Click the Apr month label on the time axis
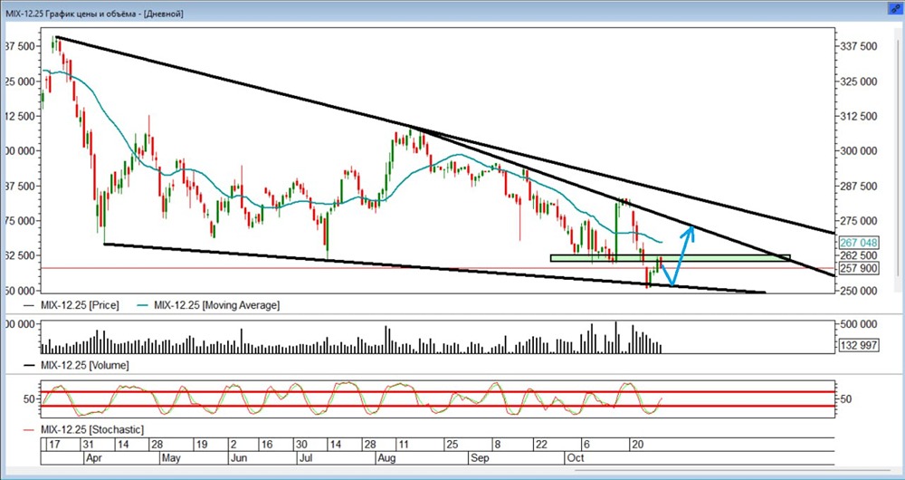This screenshot has height=480, width=905. coord(93,458)
